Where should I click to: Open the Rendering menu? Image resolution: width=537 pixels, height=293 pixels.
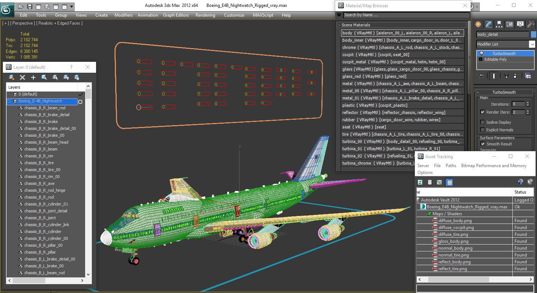205,15
